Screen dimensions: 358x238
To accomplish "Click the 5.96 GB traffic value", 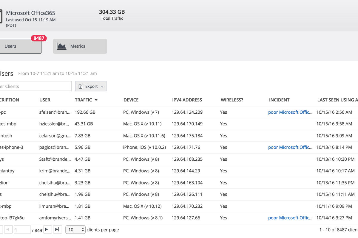I will click(x=83, y=147).
